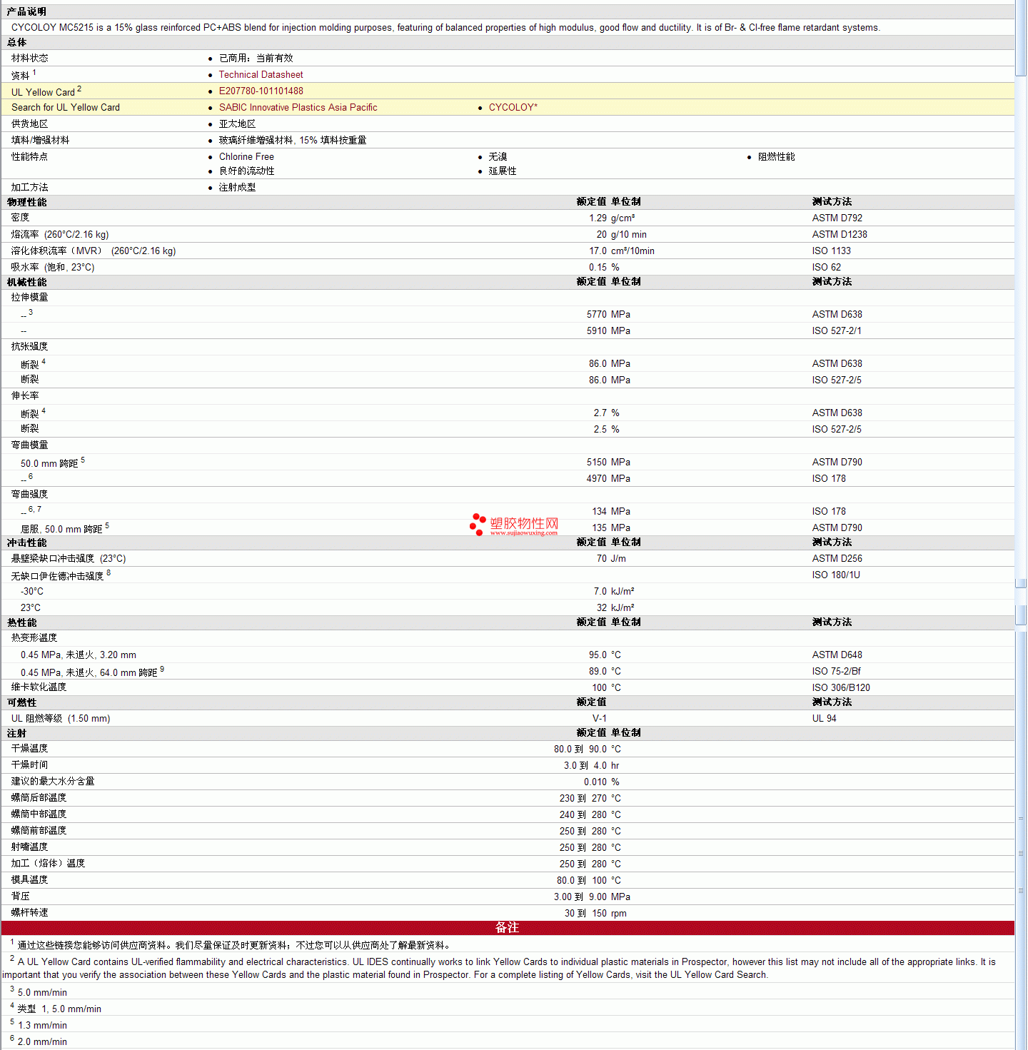Screen dimensions: 1028x1050
Task: Select the 2.7 % elongation value
Action: coord(607,413)
